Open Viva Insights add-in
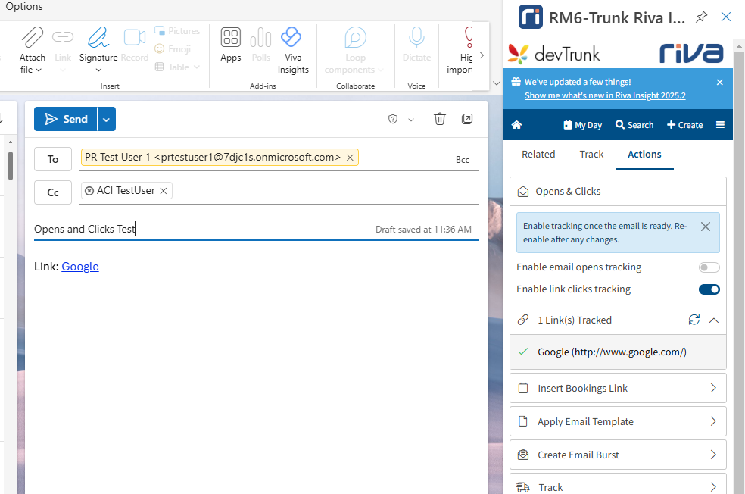The width and height of the screenshot is (745, 494). tap(292, 38)
